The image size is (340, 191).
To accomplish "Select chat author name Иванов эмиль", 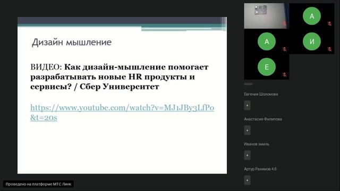I will pyautogui.click(x=257, y=144).
